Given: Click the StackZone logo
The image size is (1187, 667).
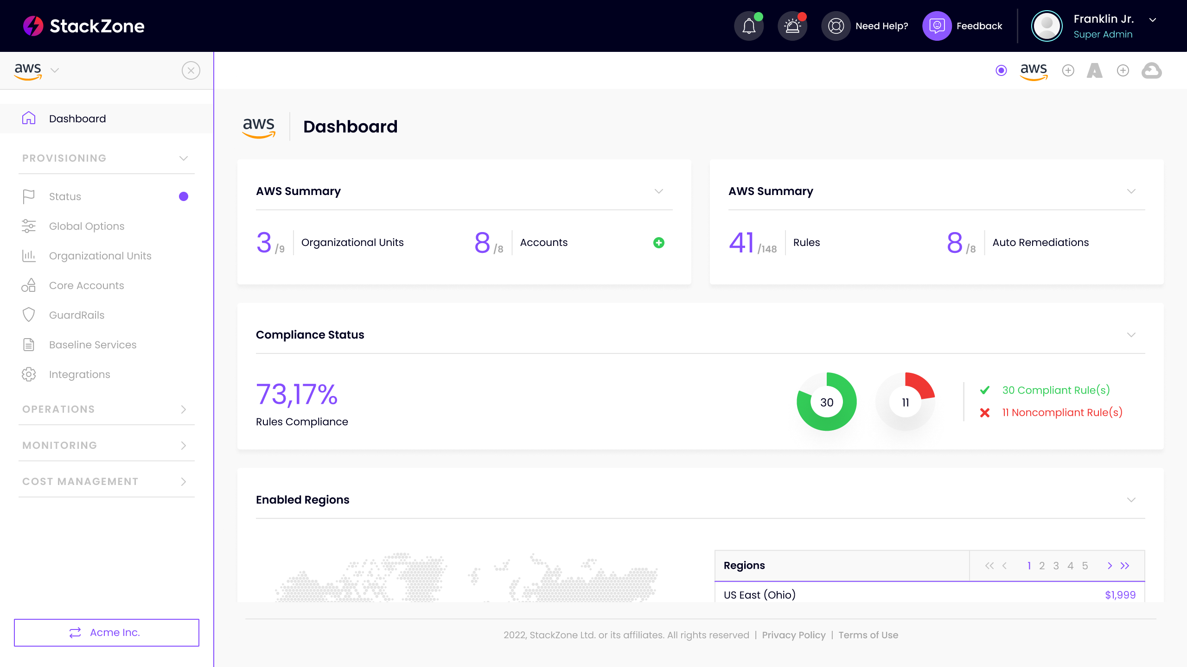Looking at the screenshot, I should coord(84,26).
